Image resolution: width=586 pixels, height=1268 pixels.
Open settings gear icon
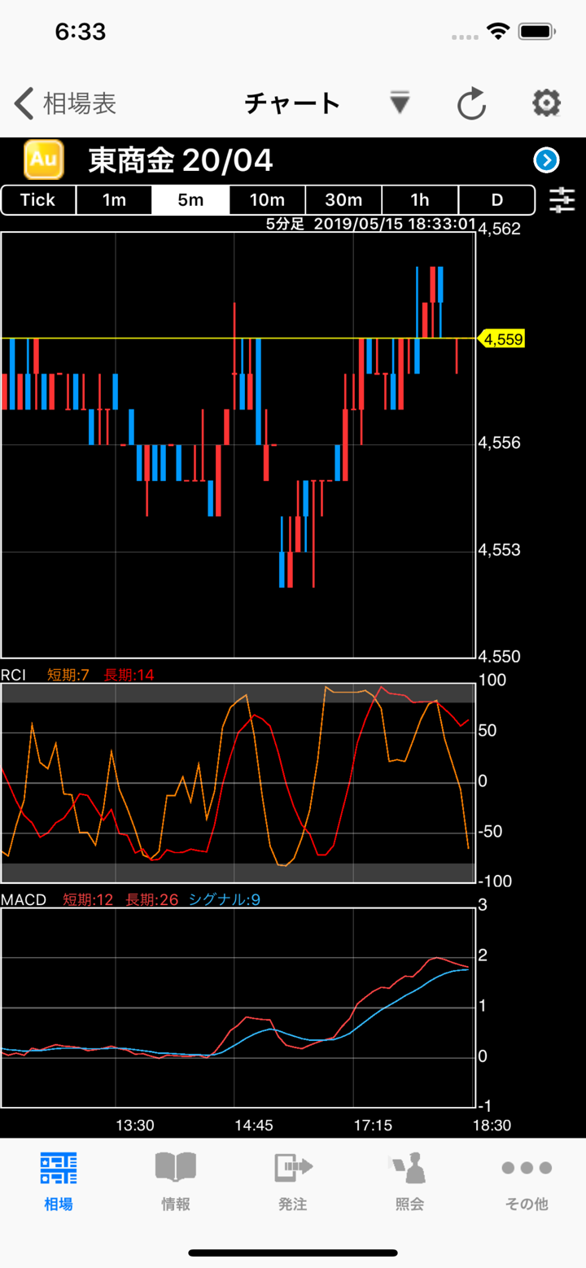(546, 103)
